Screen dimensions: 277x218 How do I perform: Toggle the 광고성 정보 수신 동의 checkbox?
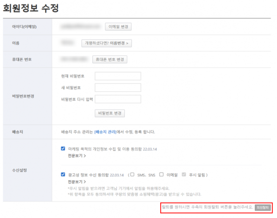coord(63,174)
